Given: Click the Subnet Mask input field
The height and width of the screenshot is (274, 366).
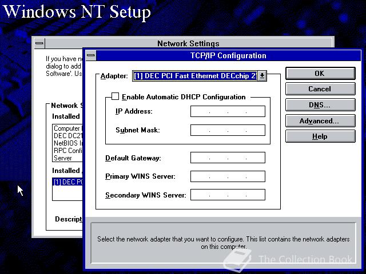Looking at the screenshot, I should pyautogui.click(x=228, y=130).
